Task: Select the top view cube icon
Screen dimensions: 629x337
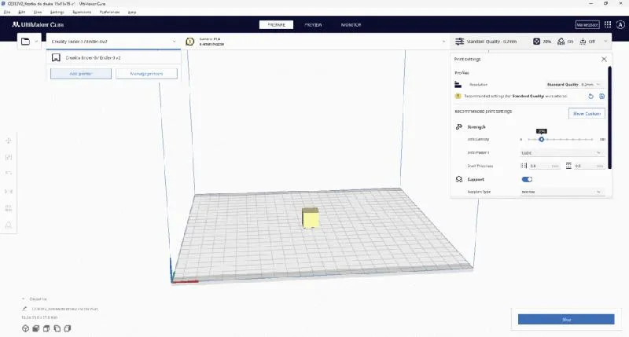Action: click(46, 328)
